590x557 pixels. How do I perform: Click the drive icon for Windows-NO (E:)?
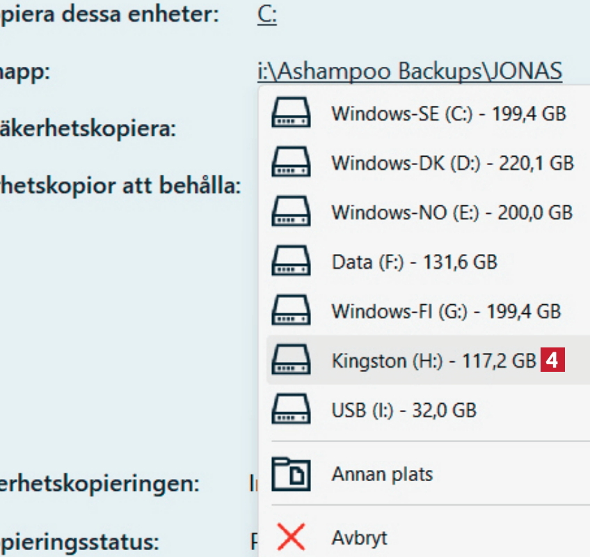click(291, 212)
